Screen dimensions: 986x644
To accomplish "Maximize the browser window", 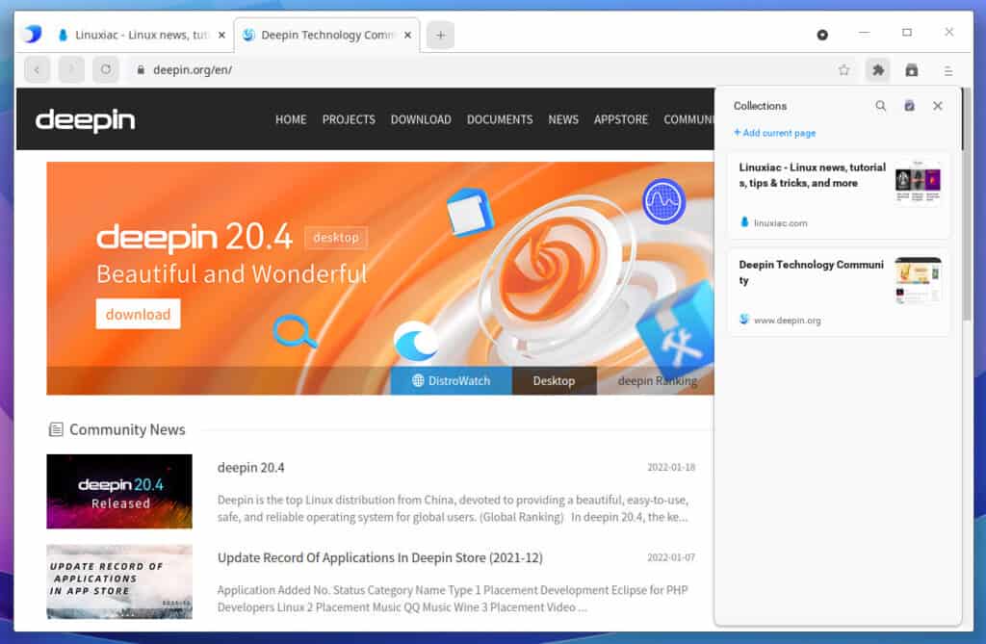I will (x=907, y=33).
